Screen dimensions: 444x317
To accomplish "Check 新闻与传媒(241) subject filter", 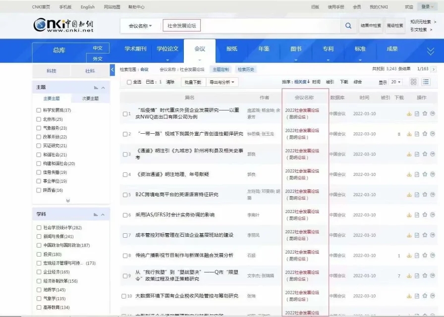I will [x=39, y=236].
